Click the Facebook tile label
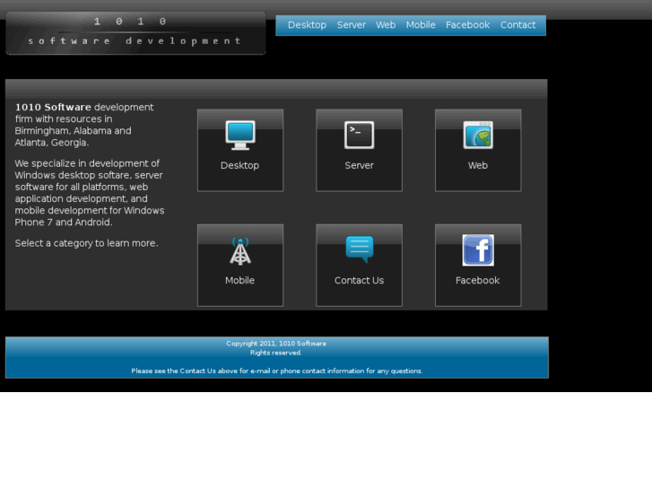This screenshot has height=489, width=652. 478,281
